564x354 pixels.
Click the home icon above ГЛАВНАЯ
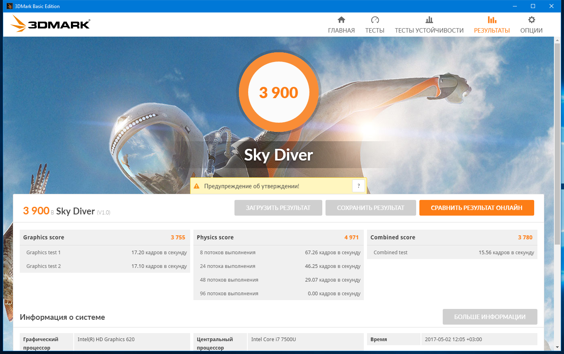[341, 20]
